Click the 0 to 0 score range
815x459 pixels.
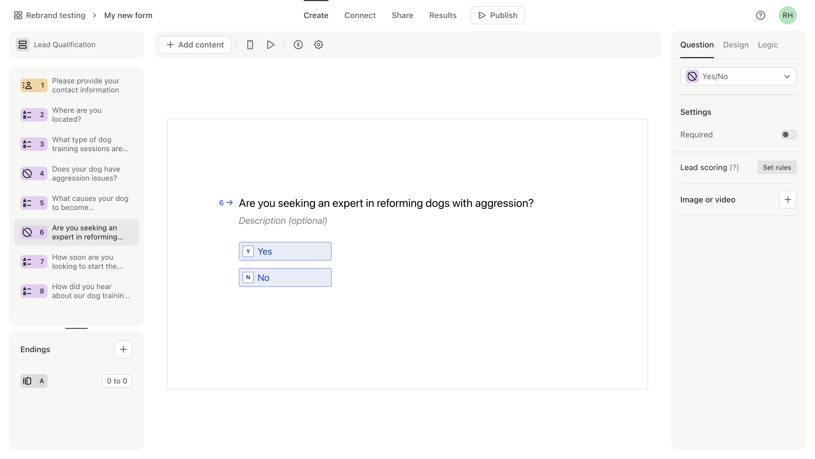pos(117,381)
